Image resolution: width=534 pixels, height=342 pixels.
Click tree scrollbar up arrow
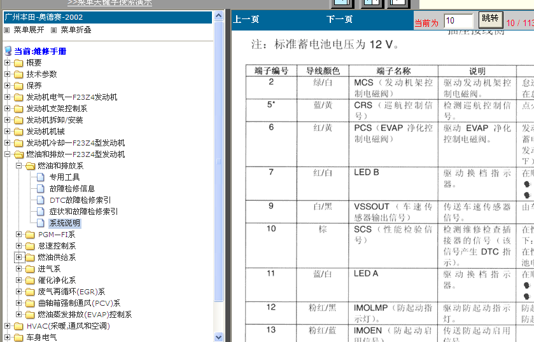point(219,16)
